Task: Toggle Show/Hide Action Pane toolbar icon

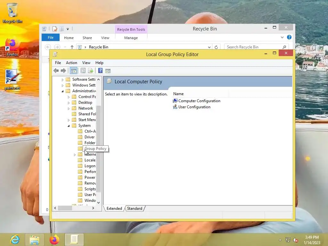Action: pos(108,71)
